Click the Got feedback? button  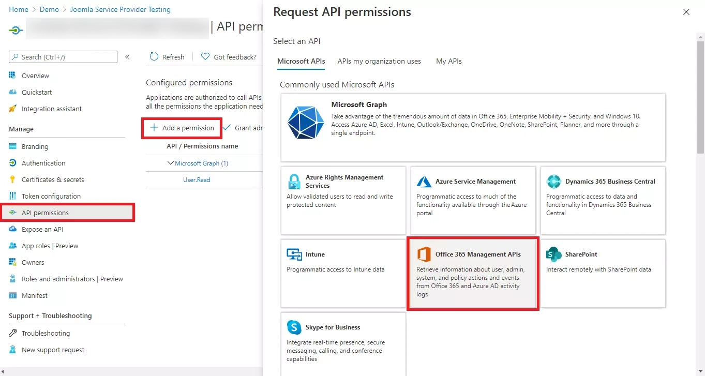click(x=229, y=57)
